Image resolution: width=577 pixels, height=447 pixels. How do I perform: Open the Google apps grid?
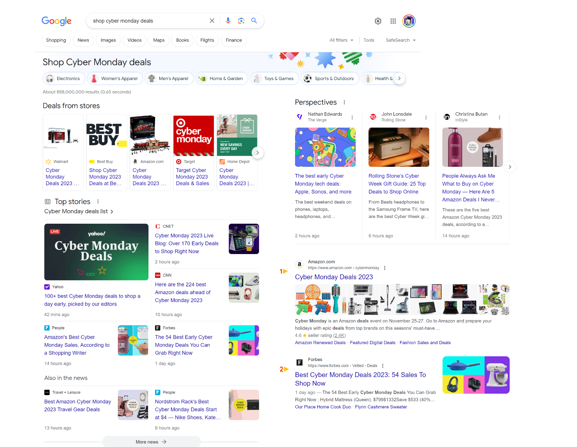[x=393, y=21]
